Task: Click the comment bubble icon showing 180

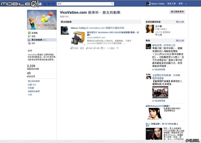Action: click(x=95, y=48)
